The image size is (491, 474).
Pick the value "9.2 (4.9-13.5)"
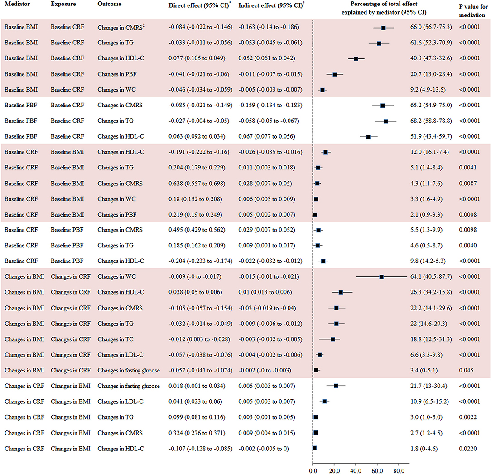pos(428,90)
